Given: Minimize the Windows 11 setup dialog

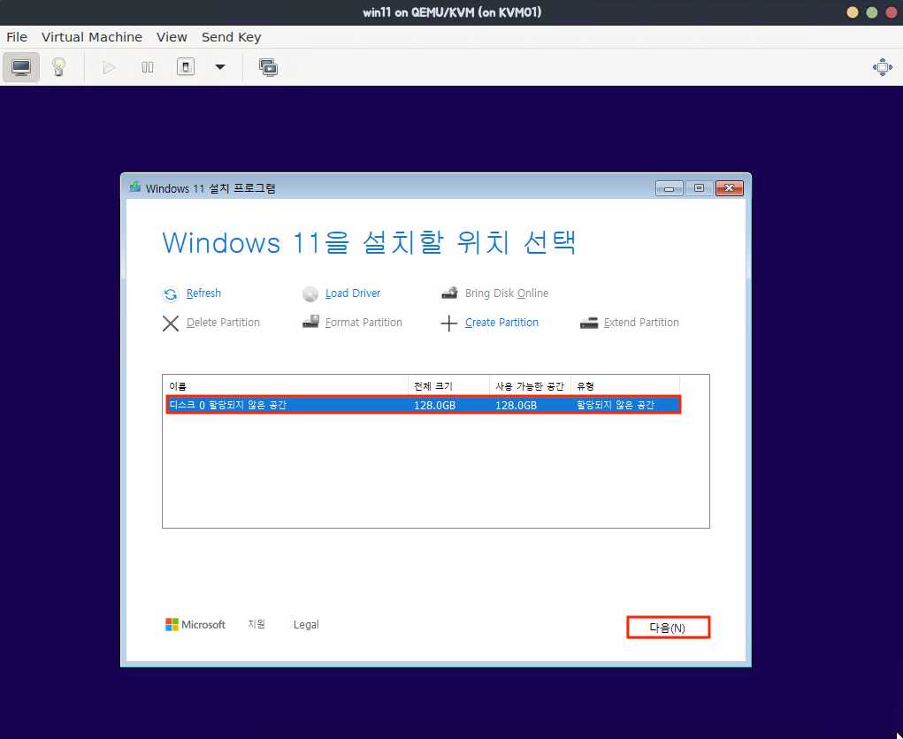Looking at the screenshot, I should [x=670, y=188].
